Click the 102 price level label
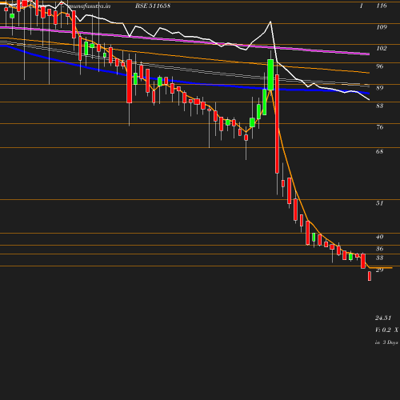 (382, 48)
